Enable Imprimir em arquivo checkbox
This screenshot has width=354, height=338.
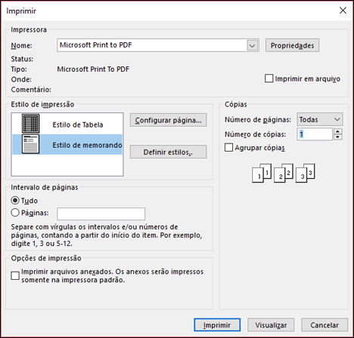(269, 78)
